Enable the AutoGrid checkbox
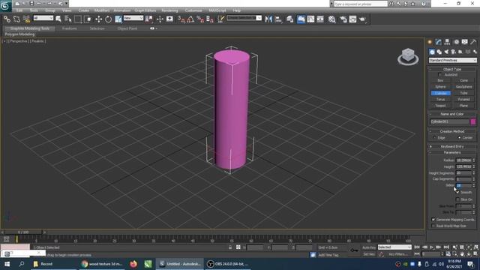The image size is (480, 270). click(x=440, y=75)
